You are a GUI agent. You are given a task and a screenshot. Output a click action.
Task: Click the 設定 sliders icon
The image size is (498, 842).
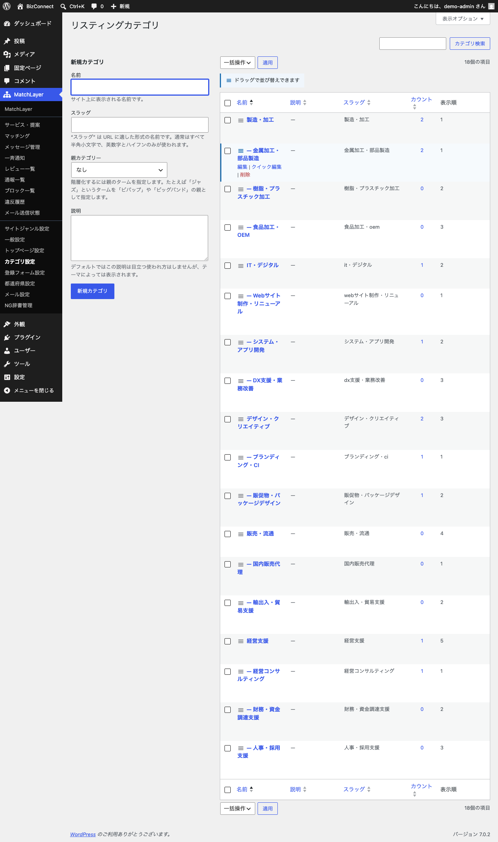(x=7, y=377)
